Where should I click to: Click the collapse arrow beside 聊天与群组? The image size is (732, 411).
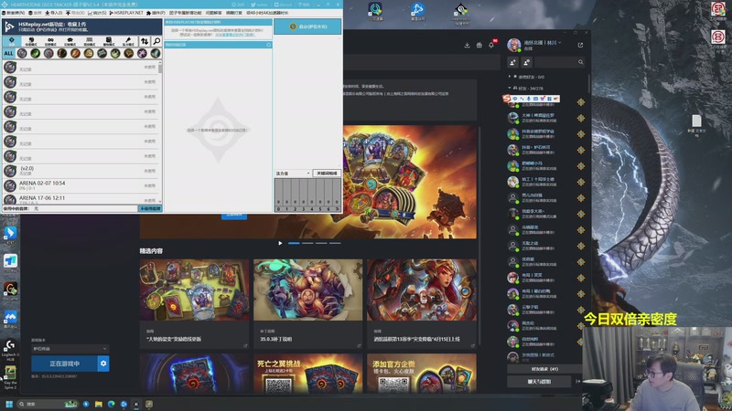(578, 381)
